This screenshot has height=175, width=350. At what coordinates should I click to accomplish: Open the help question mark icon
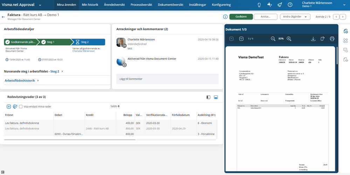point(290,5)
